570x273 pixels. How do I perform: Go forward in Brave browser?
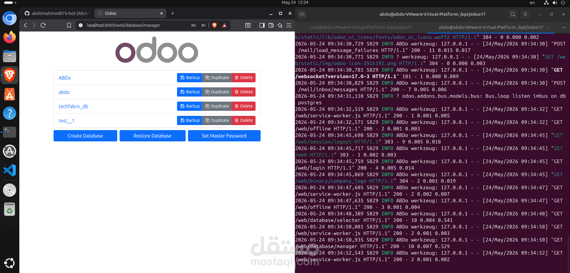[34, 25]
